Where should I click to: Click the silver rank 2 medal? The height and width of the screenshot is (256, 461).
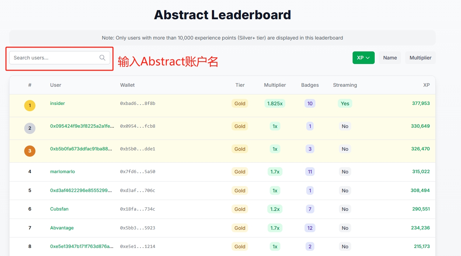click(30, 128)
